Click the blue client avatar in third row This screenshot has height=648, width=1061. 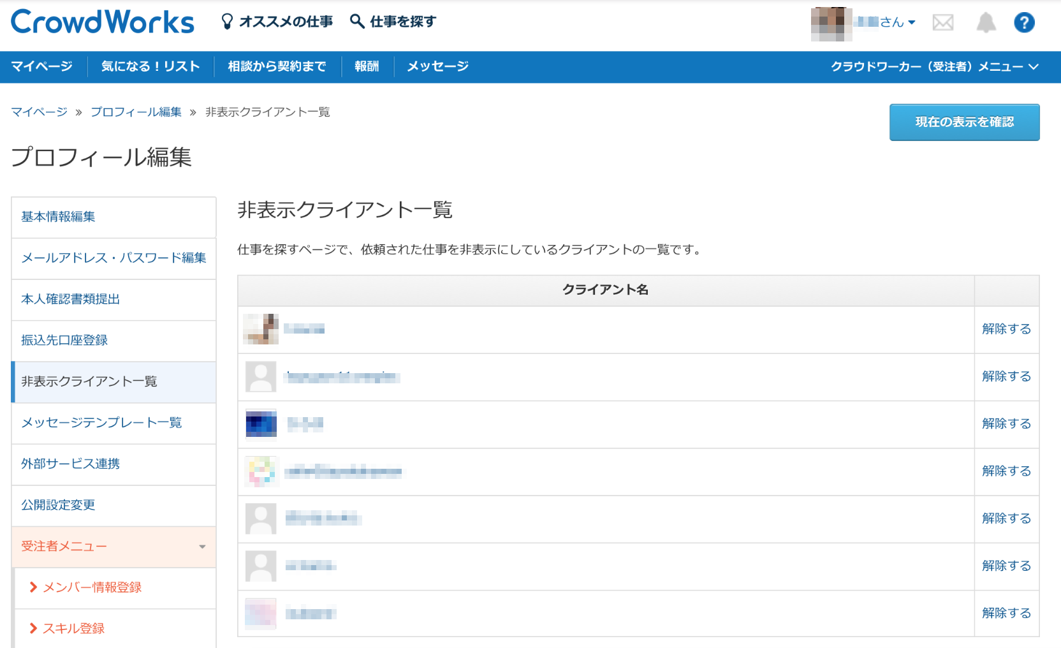[x=261, y=424]
